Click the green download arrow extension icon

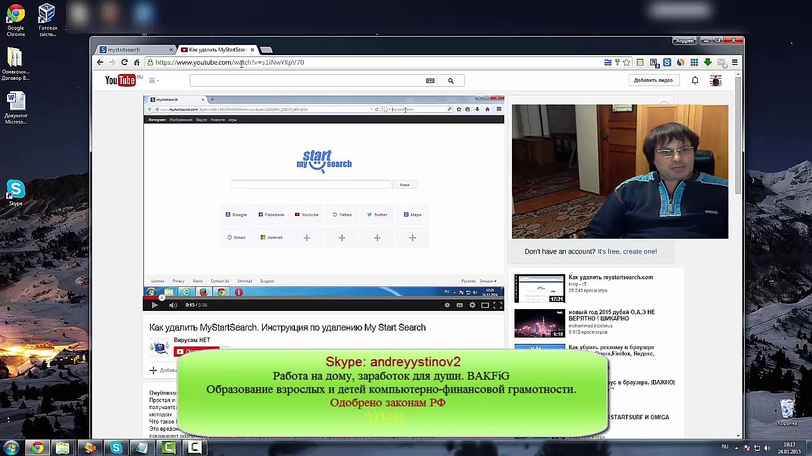(707, 62)
